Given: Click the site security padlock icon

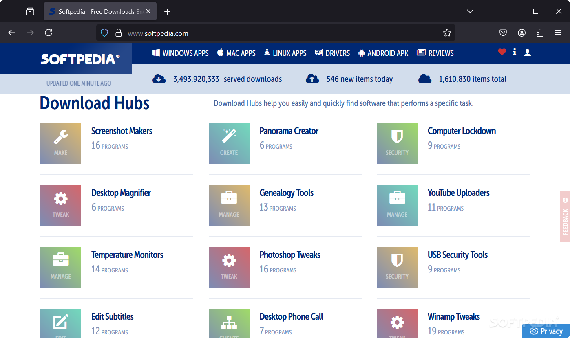Looking at the screenshot, I should [119, 33].
